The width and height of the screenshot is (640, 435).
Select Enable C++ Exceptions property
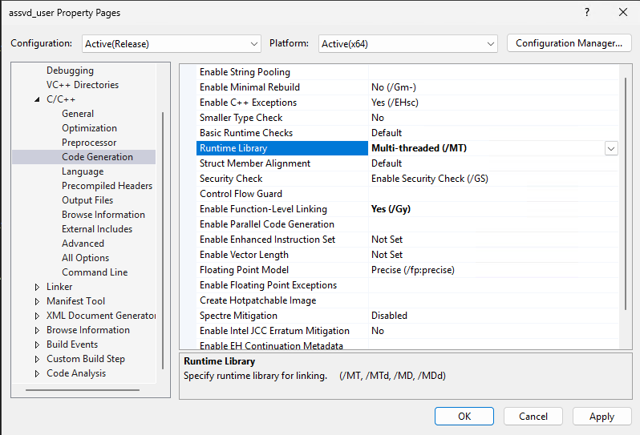coord(248,103)
